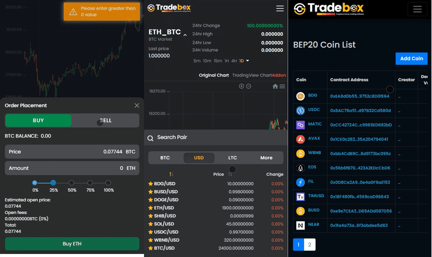The width and height of the screenshot is (432, 257).
Task: Toggle favorite star for USDC/USD
Action: 151,232
